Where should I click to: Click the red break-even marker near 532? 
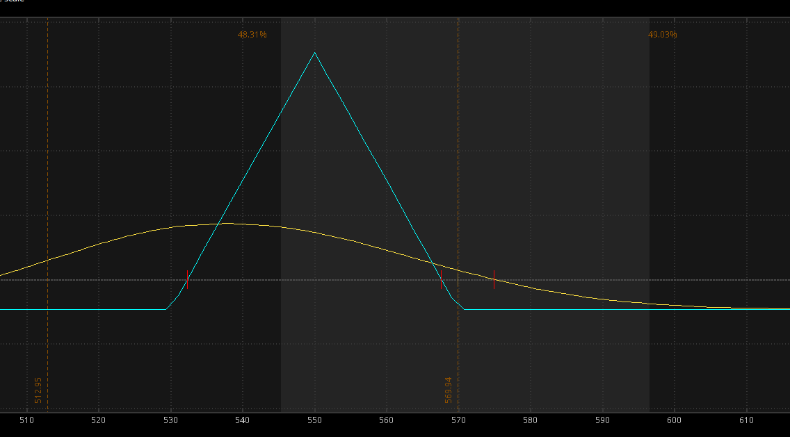[188, 279]
